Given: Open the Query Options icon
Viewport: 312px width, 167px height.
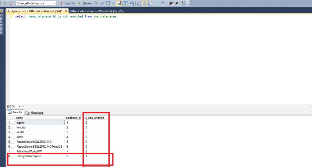Looking at the screenshot, I should click(113, 3).
